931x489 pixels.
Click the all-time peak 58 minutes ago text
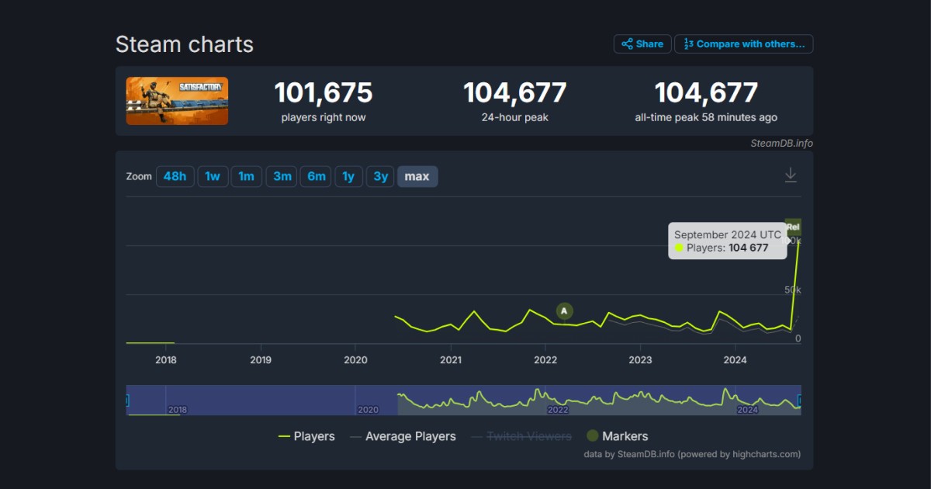(x=706, y=118)
